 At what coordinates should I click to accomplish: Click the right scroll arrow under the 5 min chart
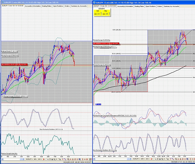click(23, 159)
